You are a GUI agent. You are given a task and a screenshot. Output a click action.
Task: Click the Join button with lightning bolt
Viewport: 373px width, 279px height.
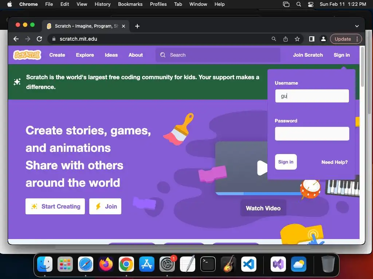[105, 206]
